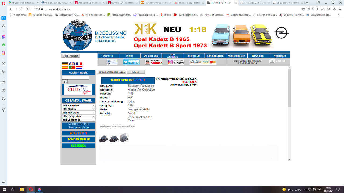344x193 pixels.
Task: Open the SONDERPREISE sidebar link
Action: pos(78,139)
